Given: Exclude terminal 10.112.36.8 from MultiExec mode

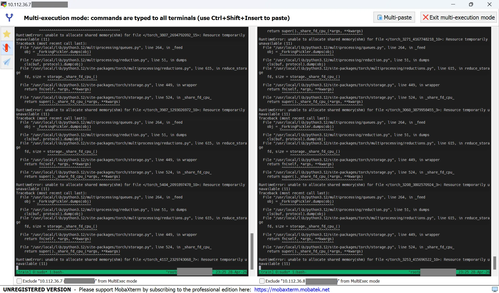Looking at the screenshot, I should tap(262, 281).
